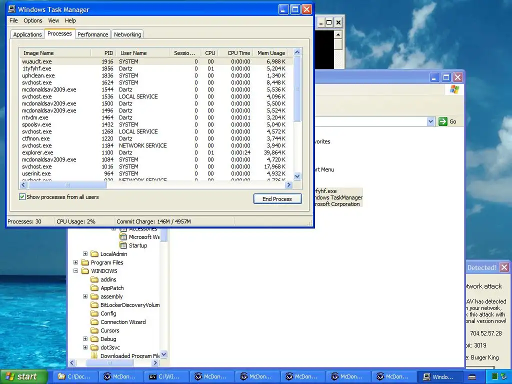Click process list scroll-down arrow

[297, 176]
